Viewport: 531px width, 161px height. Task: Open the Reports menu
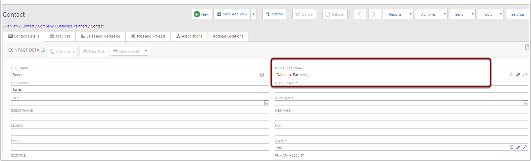[x=398, y=14]
